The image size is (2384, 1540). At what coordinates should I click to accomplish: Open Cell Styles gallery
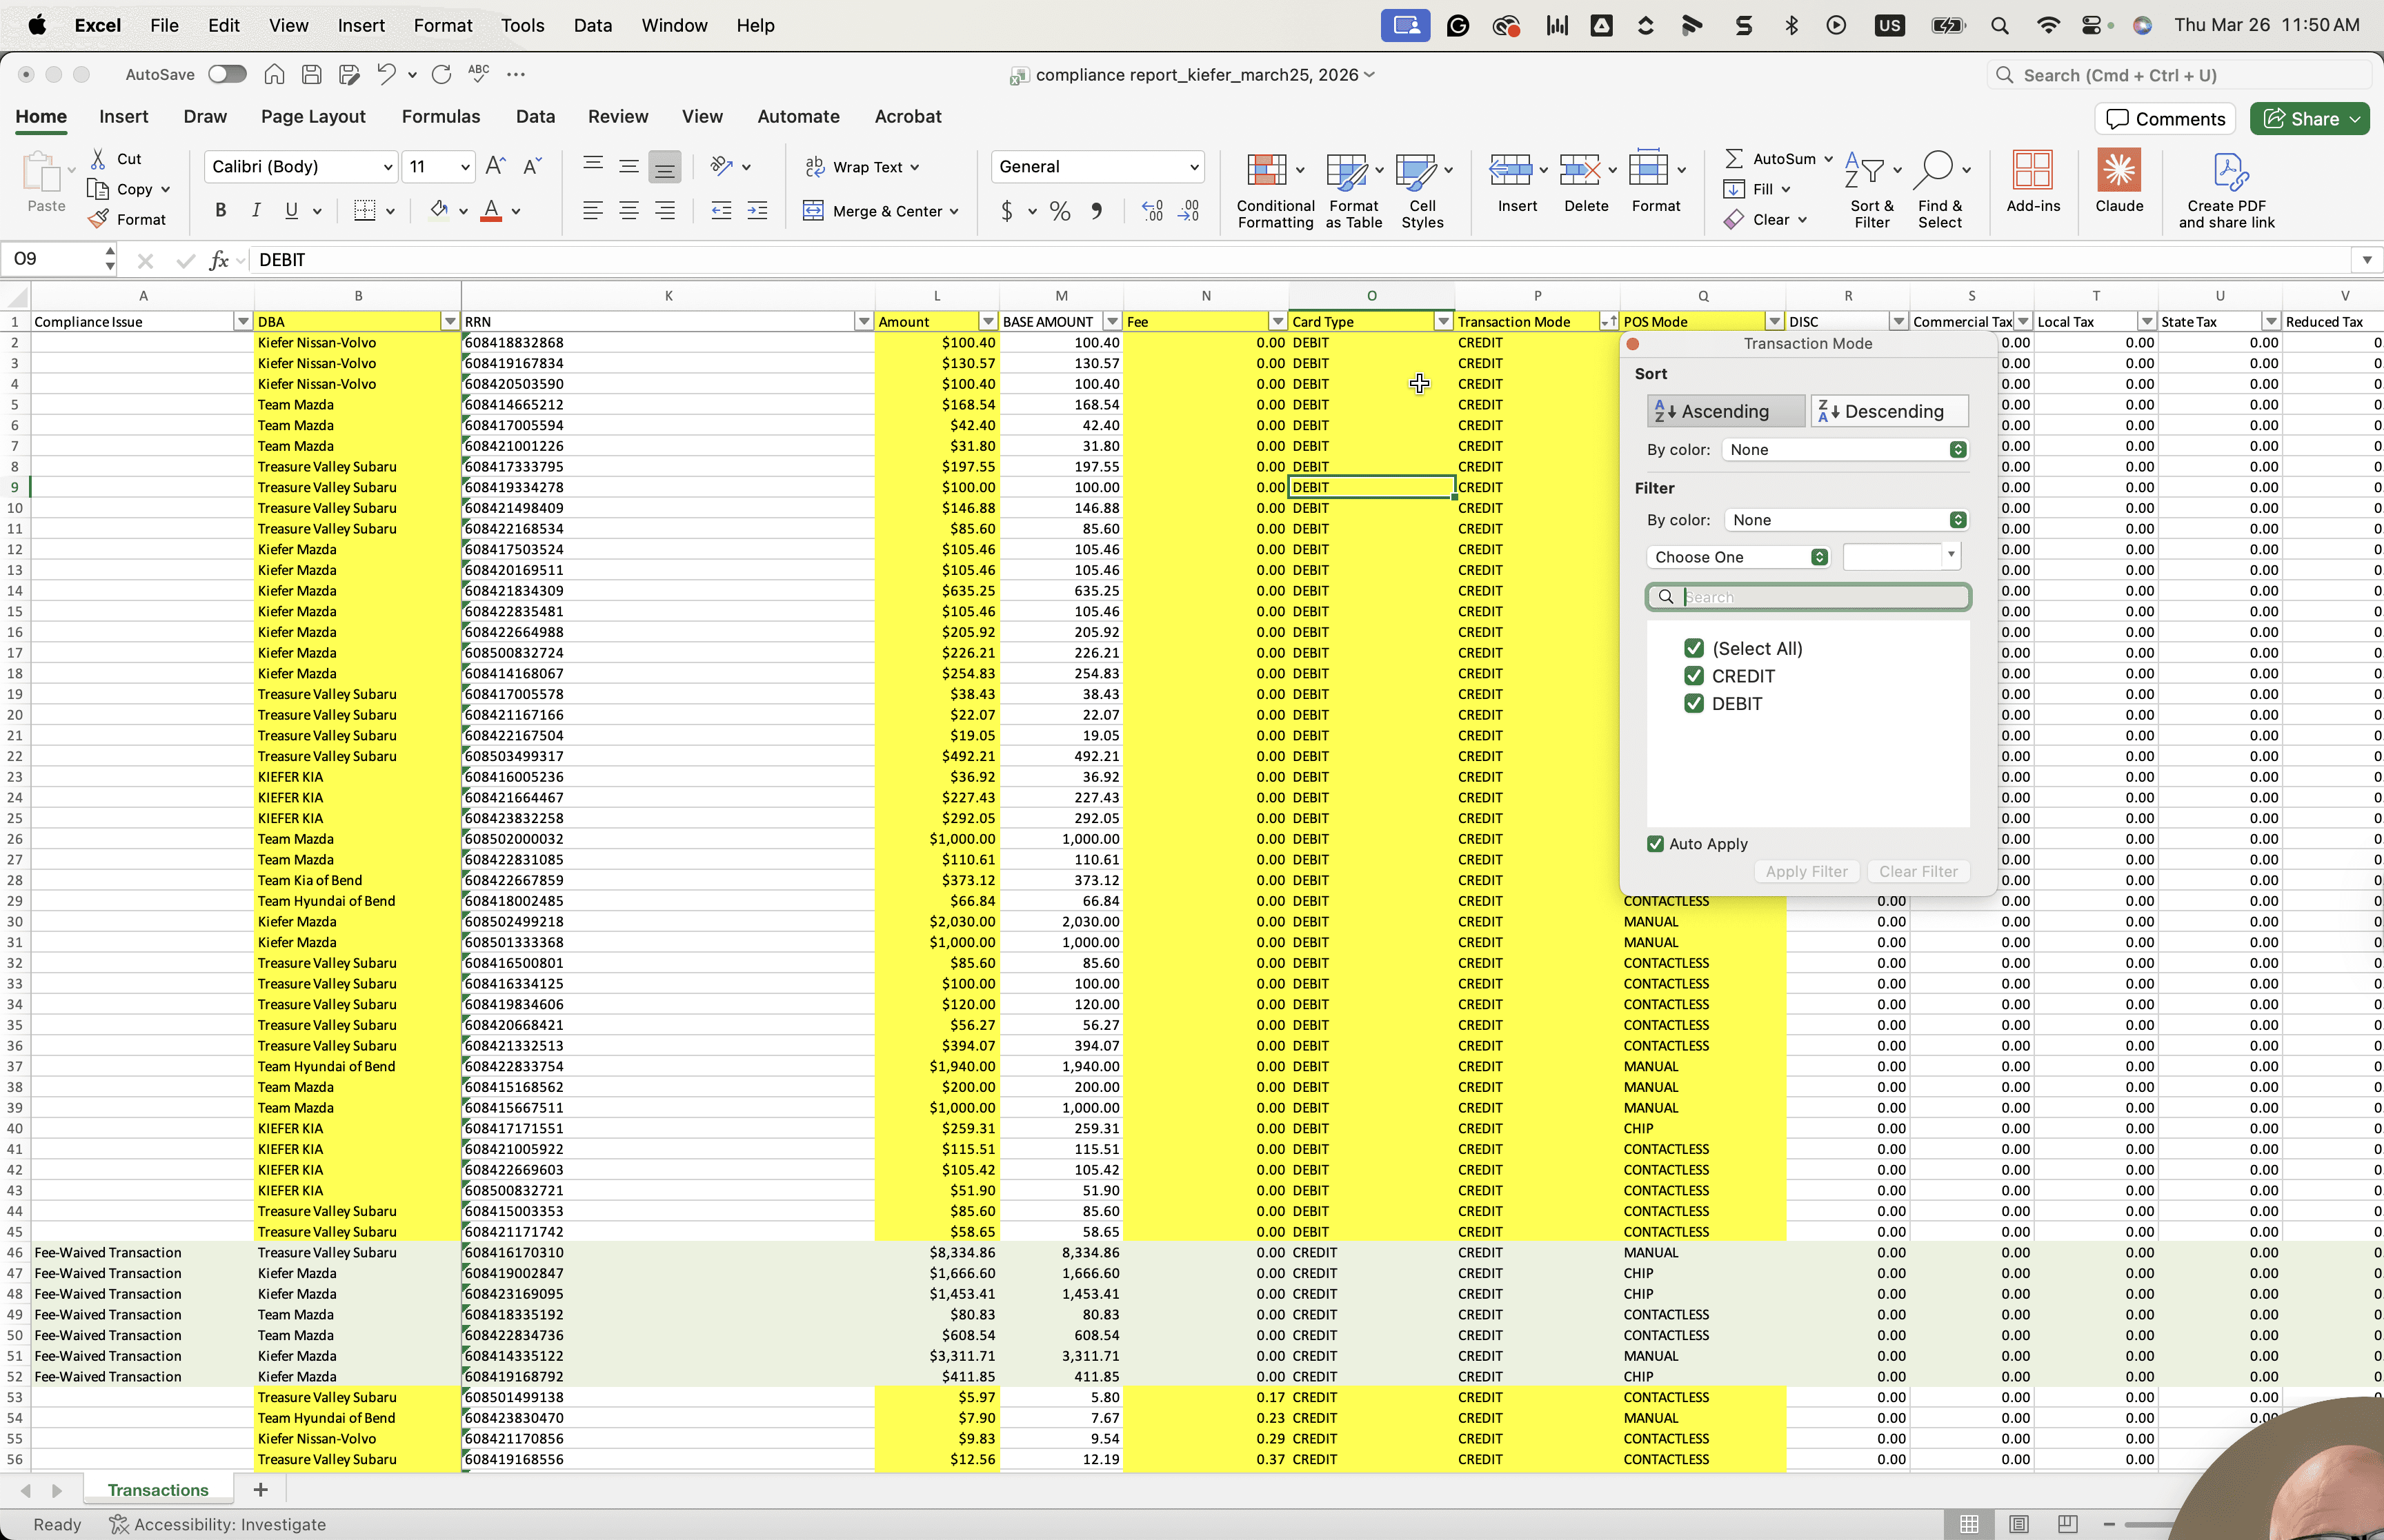(x=1422, y=191)
